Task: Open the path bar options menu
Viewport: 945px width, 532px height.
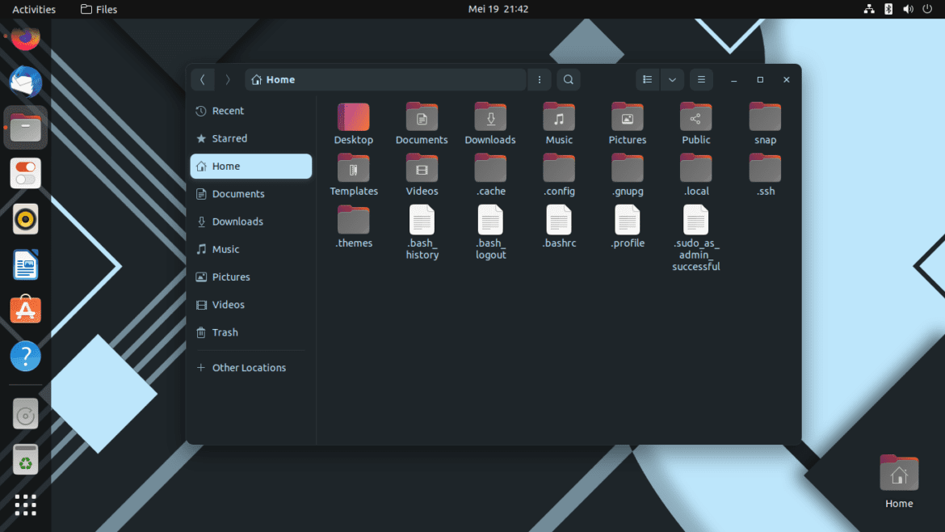Action: pyautogui.click(x=539, y=79)
